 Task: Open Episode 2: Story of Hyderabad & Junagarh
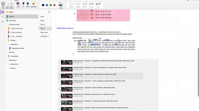tap(99, 68)
